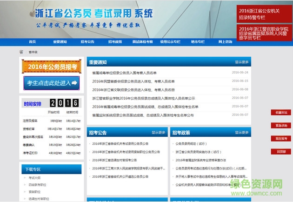Screen dimensions: 293x202
Task: Open 2016年浙江省各级机关考试录用公务员公告
Action: (120, 144)
